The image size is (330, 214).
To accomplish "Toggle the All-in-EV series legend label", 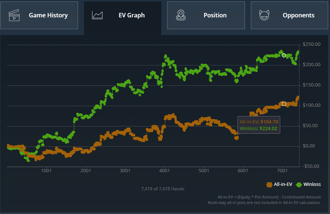I will tap(284, 184).
